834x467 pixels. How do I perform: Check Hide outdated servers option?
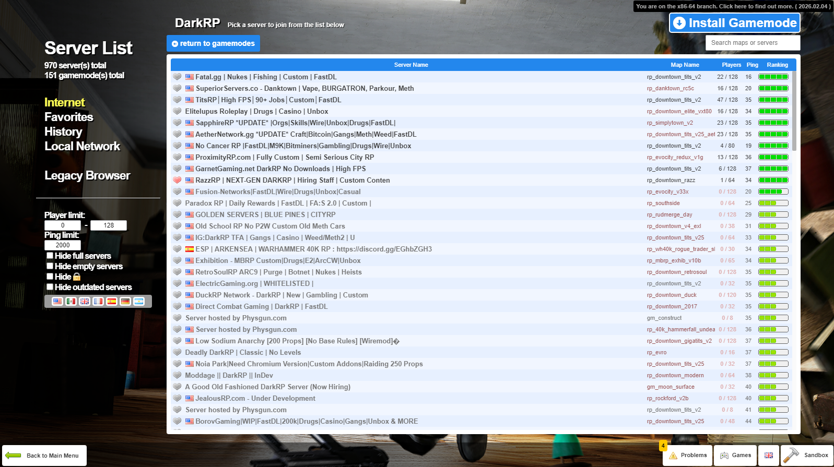50,287
